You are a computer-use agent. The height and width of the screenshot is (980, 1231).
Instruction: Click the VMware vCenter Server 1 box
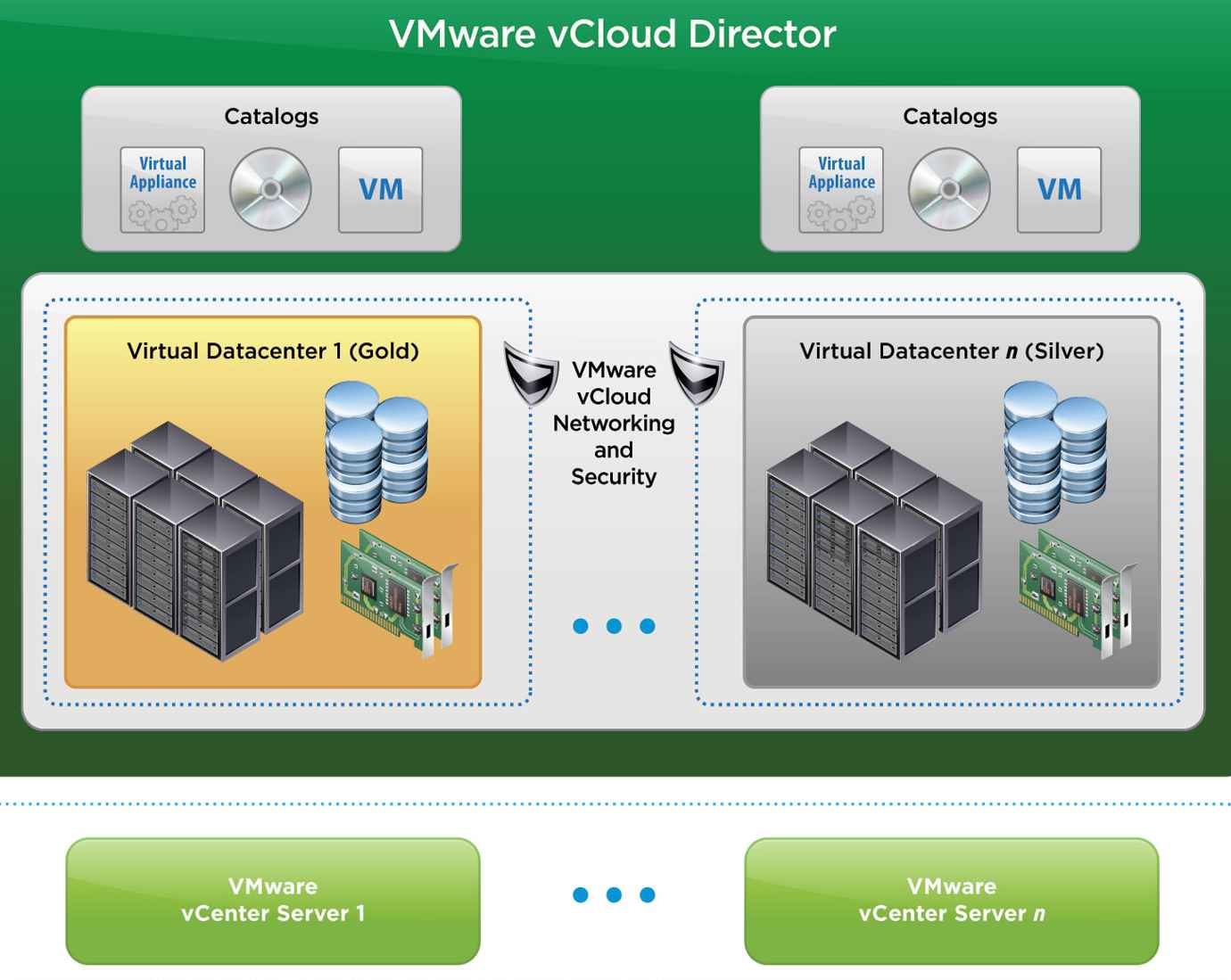(273, 901)
